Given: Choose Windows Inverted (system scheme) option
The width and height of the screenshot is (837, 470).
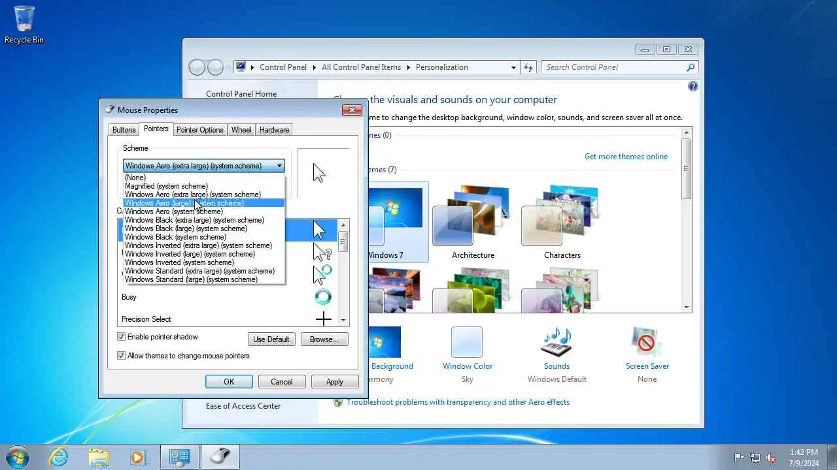Looking at the screenshot, I should [204, 262].
